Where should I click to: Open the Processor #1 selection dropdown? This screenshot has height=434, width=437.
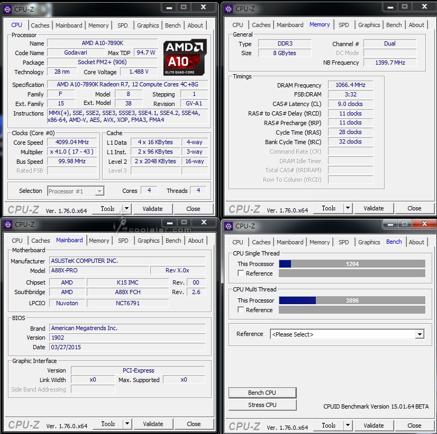pos(76,191)
